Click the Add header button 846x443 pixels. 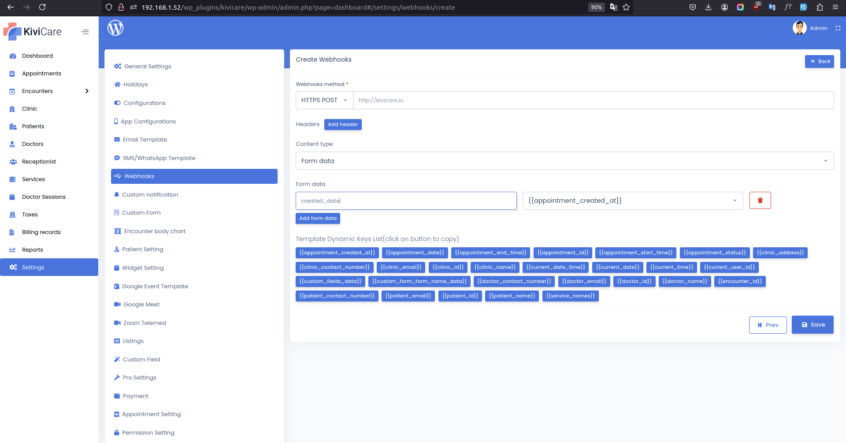tap(343, 124)
